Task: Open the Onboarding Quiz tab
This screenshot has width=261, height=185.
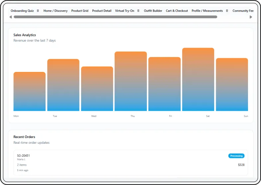Action: click(22, 11)
